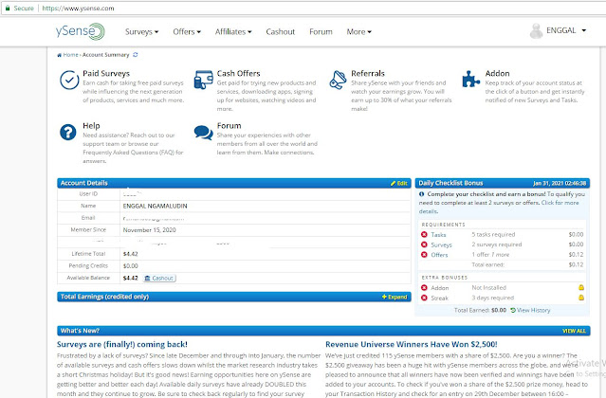Click the Offers checklist link
606x398 pixels.
point(439,255)
